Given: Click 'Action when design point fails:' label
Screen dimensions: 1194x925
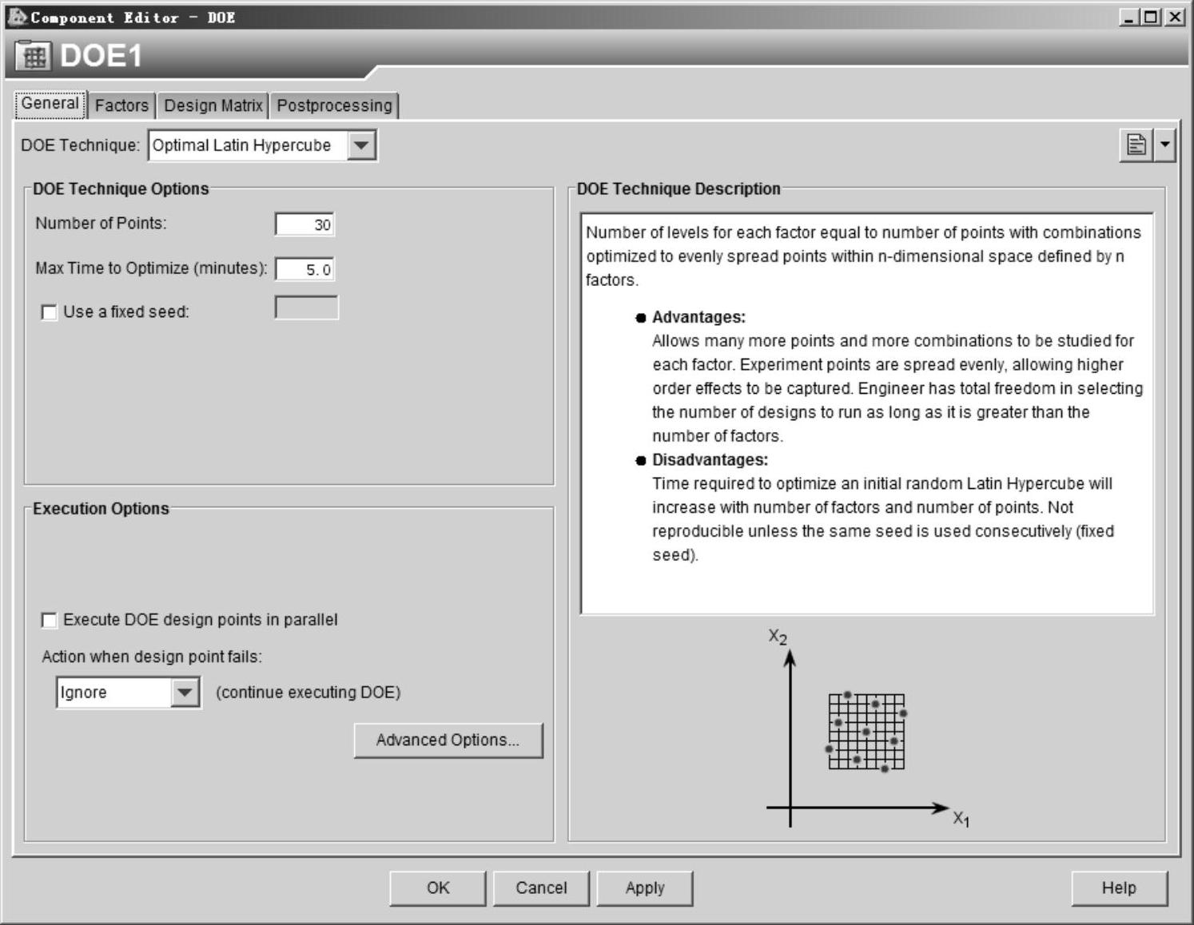Looking at the screenshot, I should pos(152,657).
